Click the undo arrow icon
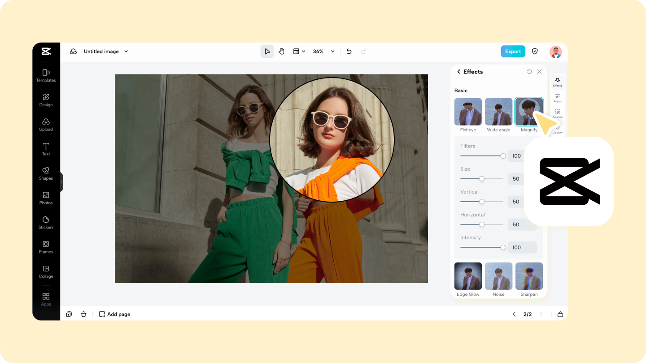This screenshot has width=646, height=363. point(349,52)
